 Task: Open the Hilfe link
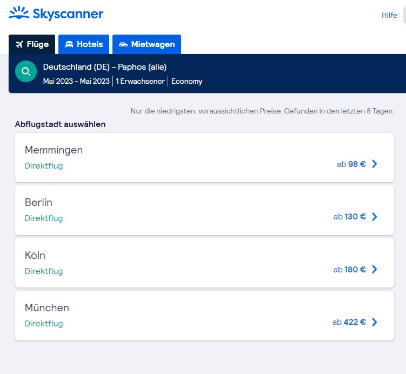pyautogui.click(x=389, y=15)
